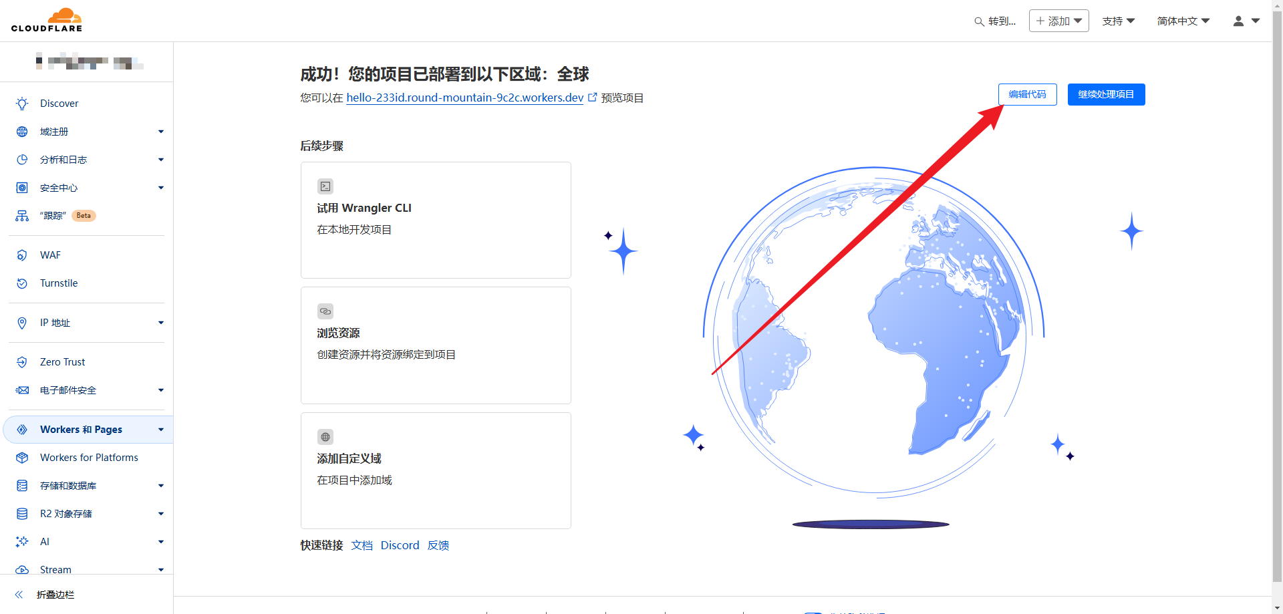Expand the Stream menu arrow
Screen dimensions: 1283x614
click(x=161, y=570)
